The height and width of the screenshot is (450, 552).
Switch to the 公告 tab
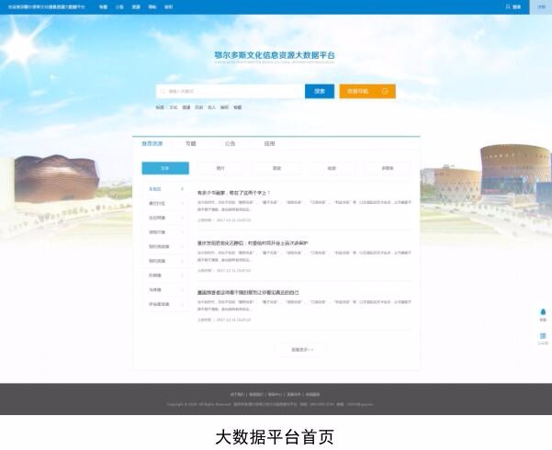click(x=230, y=144)
